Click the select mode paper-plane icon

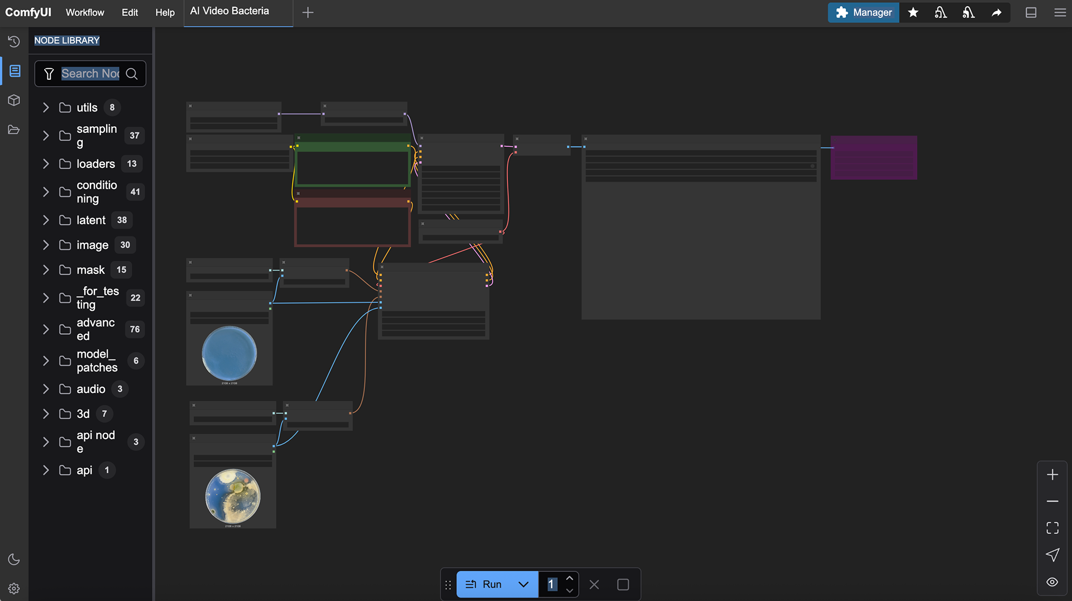(1052, 555)
